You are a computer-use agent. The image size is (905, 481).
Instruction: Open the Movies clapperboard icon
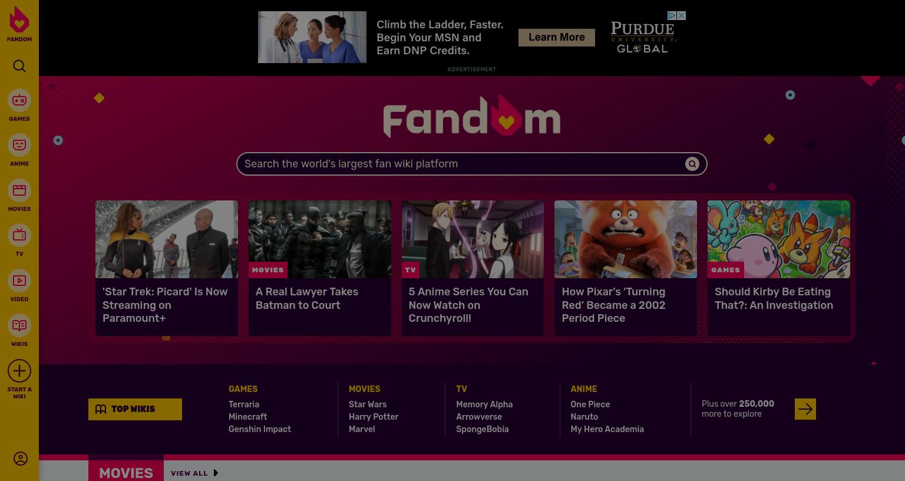click(x=19, y=190)
